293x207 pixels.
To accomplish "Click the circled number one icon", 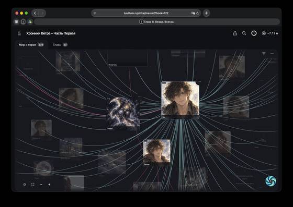I will (x=254, y=33).
